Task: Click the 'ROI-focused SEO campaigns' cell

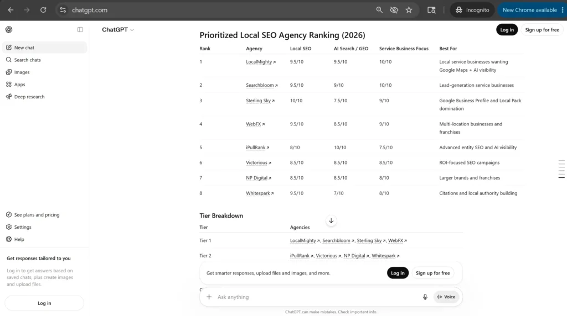Action: pyautogui.click(x=470, y=162)
